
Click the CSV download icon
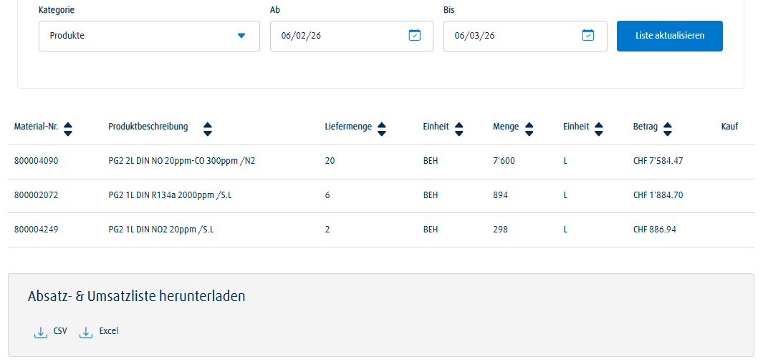pos(41,333)
